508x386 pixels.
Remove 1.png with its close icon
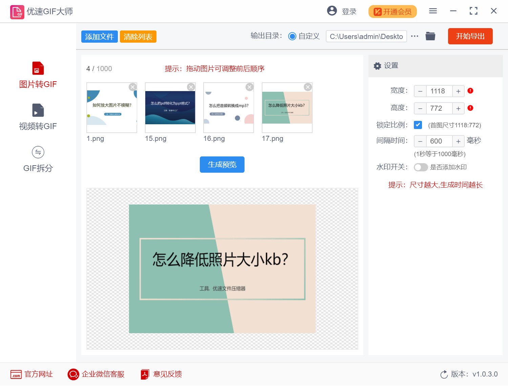(x=133, y=87)
